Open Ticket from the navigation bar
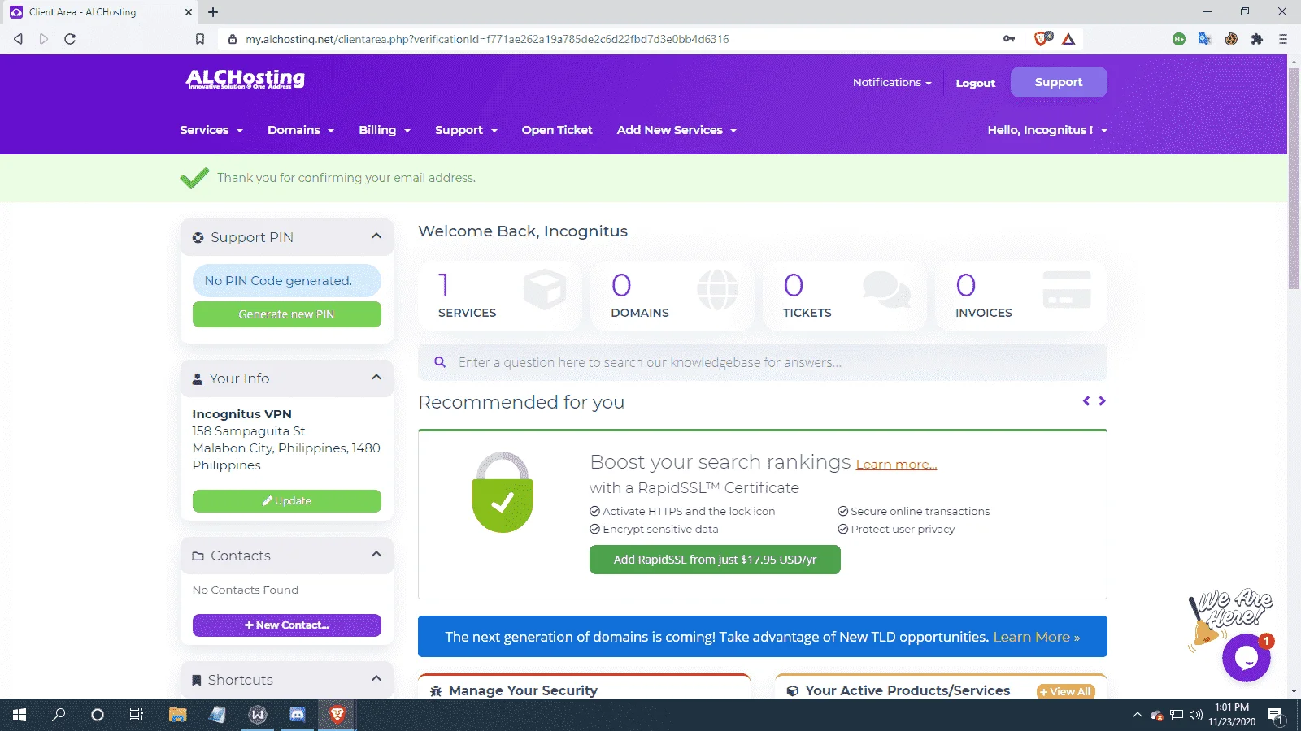Viewport: 1301px width, 731px height. point(557,130)
